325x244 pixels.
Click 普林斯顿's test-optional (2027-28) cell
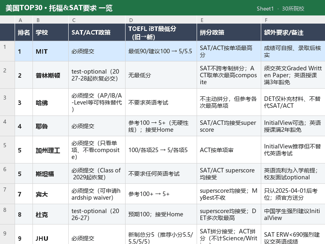tap(97, 75)
